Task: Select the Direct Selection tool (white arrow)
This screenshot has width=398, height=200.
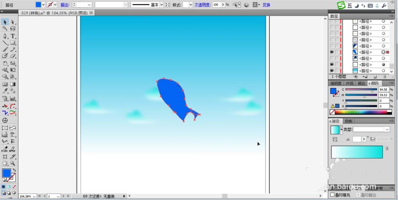Action: pos(13,22)
